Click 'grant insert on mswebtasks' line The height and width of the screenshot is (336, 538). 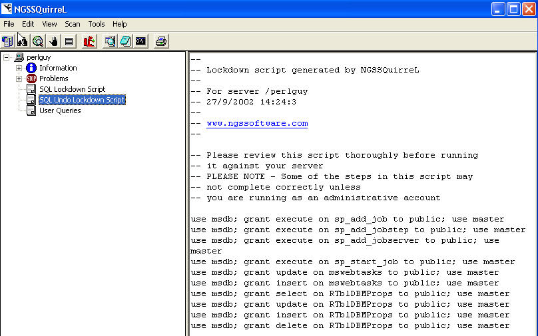[x=344, y=283]
